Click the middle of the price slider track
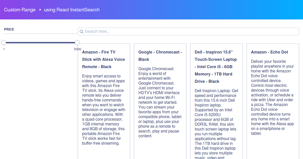Image resolution: width=303 pixels, height=159 pixels. click(x=40, y=43)
